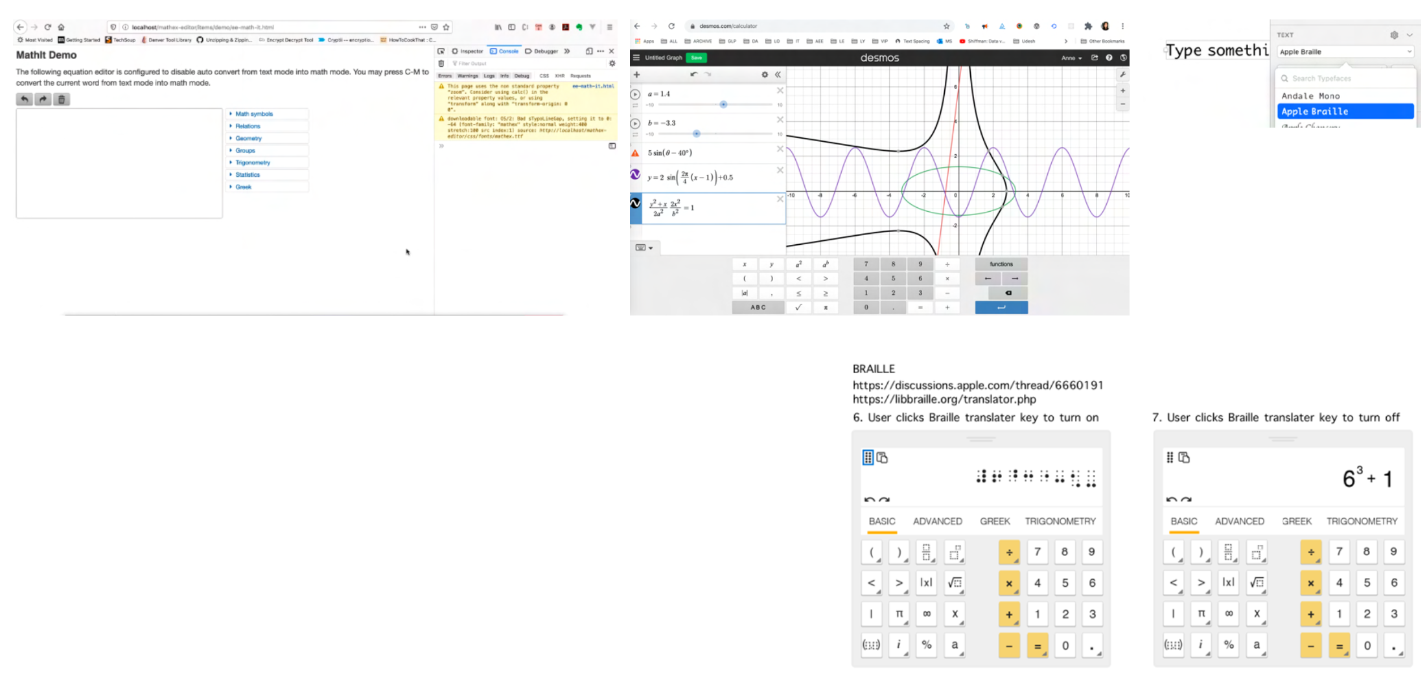The image size is (1427, 675).
Task: Click the Share Graph icon in Desmos header
Action: (1095, 58)
